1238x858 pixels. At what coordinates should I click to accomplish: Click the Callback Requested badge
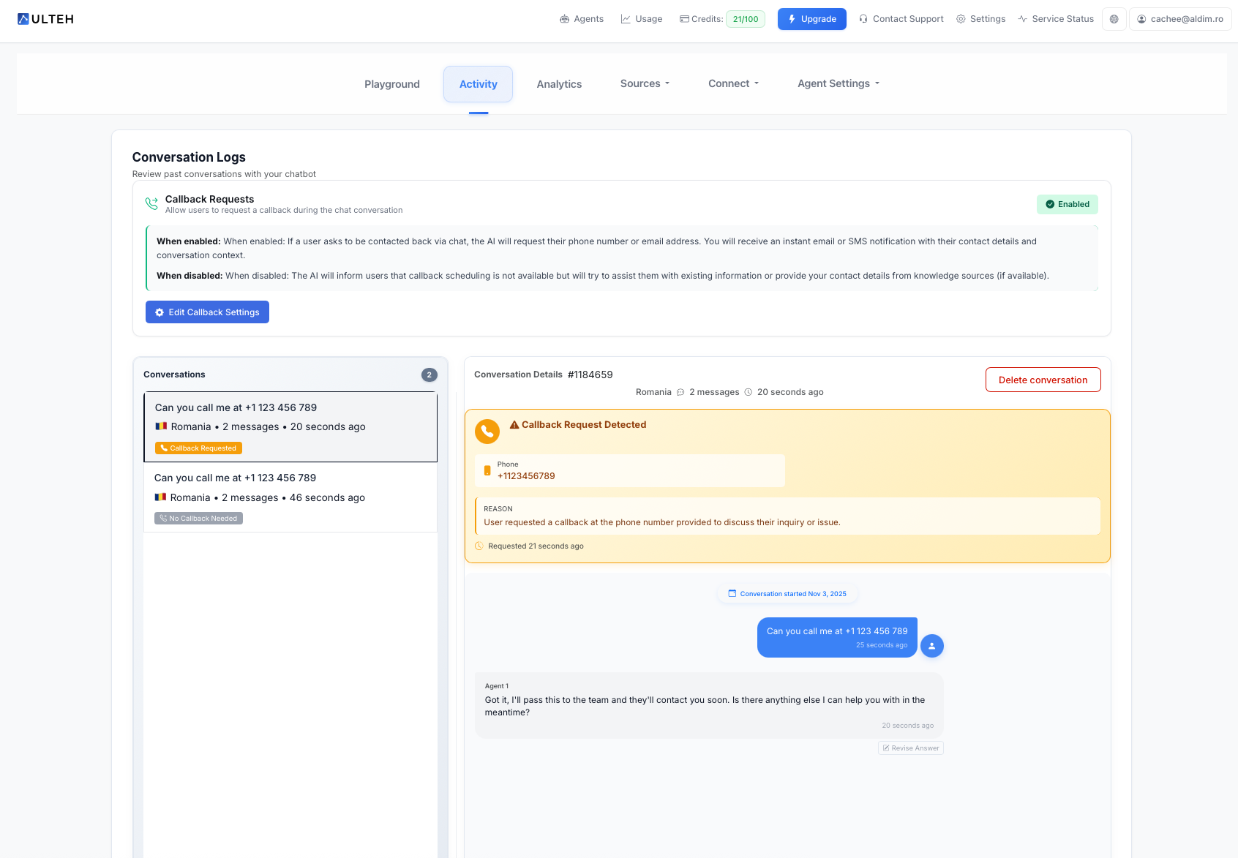tap(198, 448)
